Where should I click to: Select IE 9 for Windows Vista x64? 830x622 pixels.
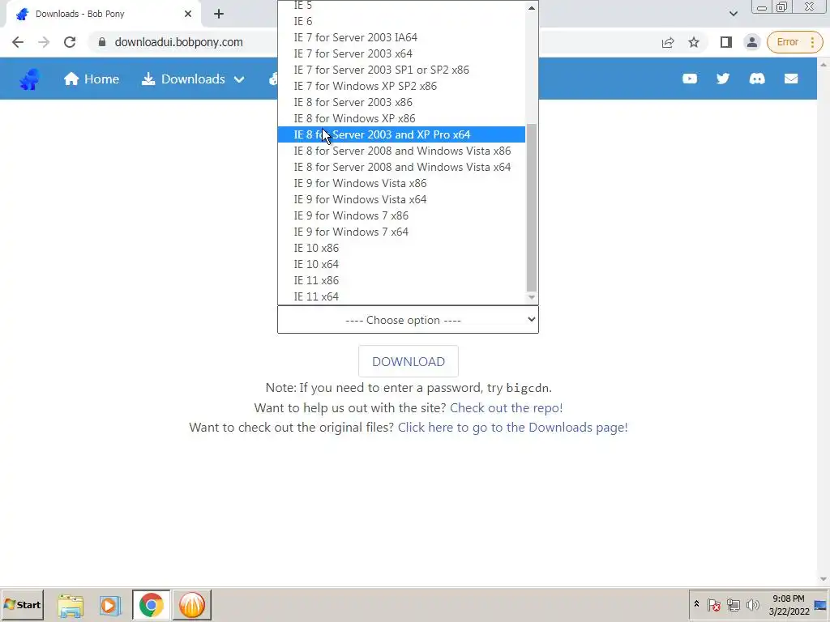pos(401,199)
